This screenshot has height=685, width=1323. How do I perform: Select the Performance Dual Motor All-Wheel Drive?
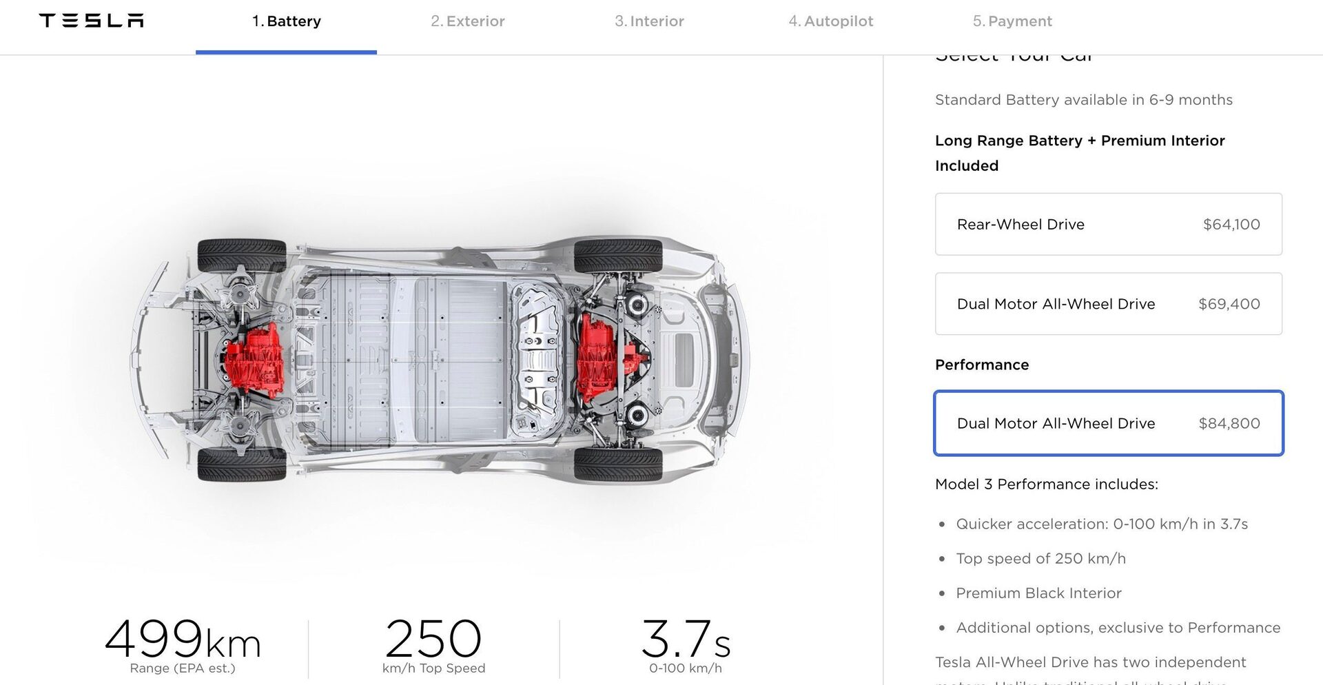[x=1108, y=423]
